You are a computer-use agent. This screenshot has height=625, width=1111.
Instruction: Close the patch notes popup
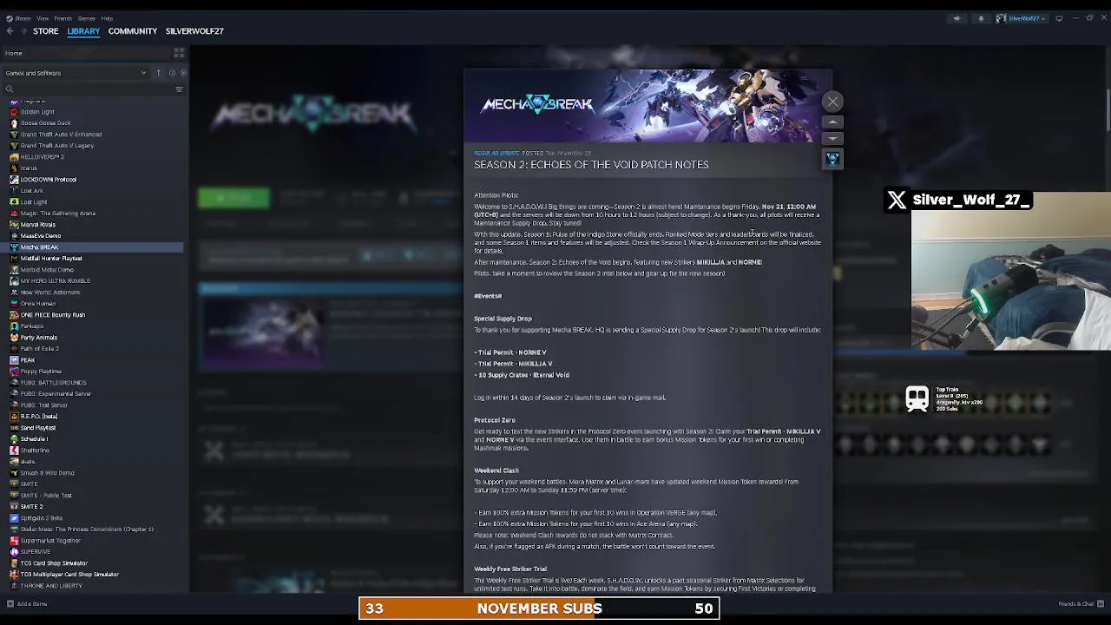[x=832, y=102]
